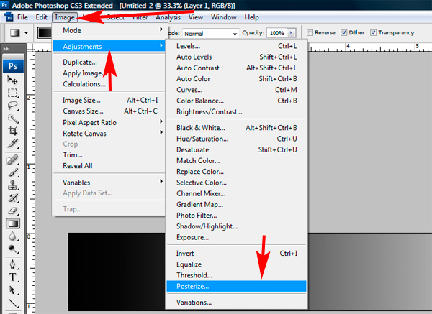432x314 pixels.
Task: Open the Edit menu
Action: 41,17
